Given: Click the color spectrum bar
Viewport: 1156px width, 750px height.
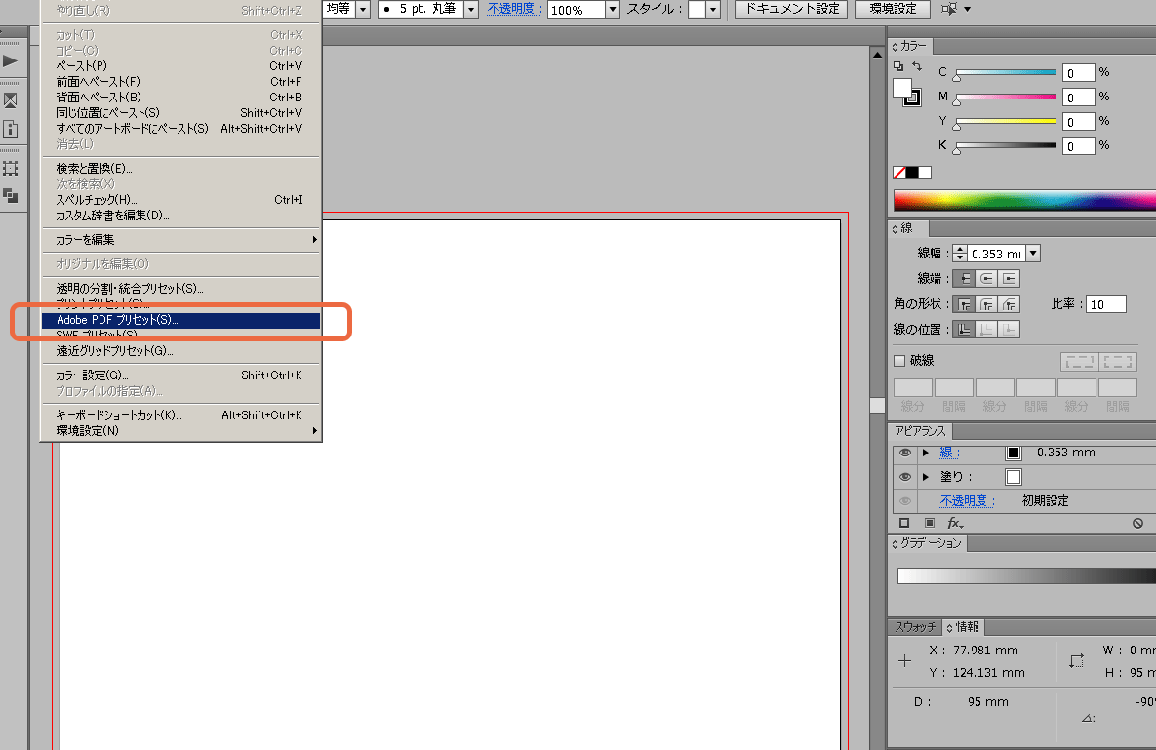Looking at the screenshot, I should (x=1024, y=200).
